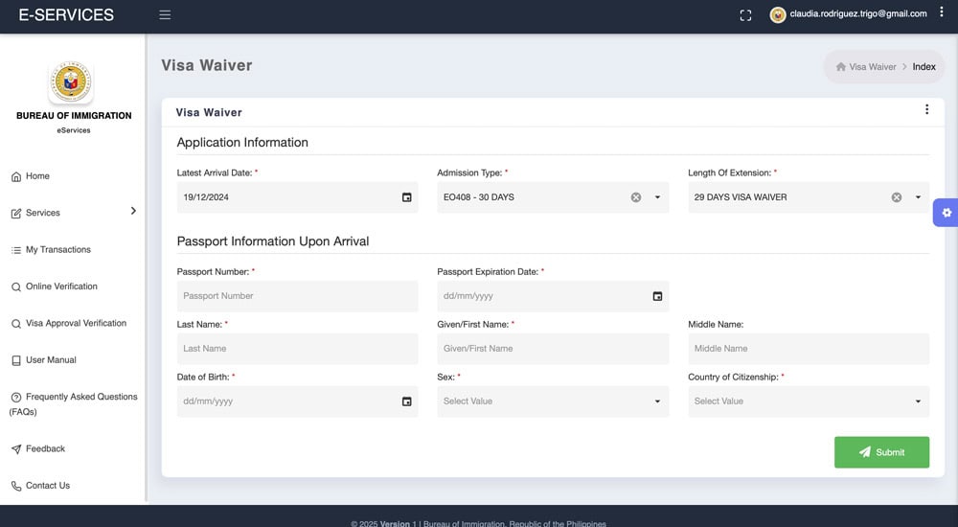Open the blue settings gear tab
The height and width of the screenshot is (527, 958).
click(946, 213)
